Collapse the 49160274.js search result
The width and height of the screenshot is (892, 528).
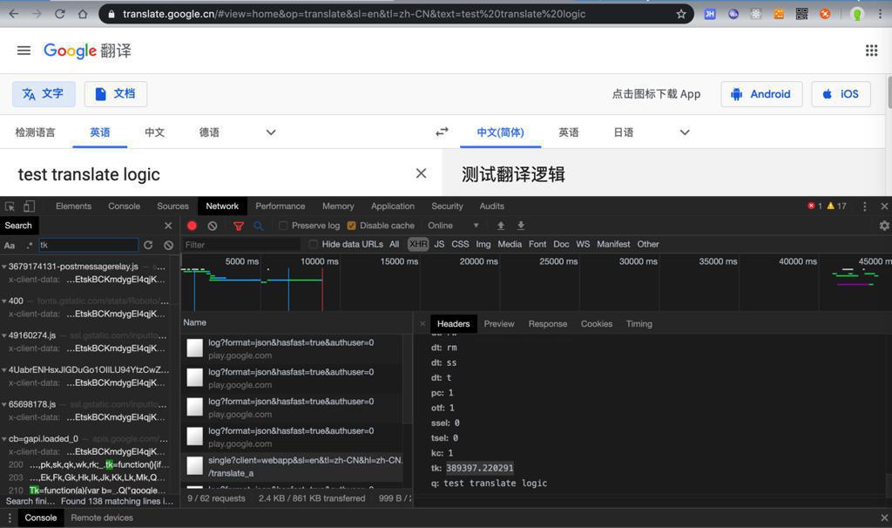point(4,335)
